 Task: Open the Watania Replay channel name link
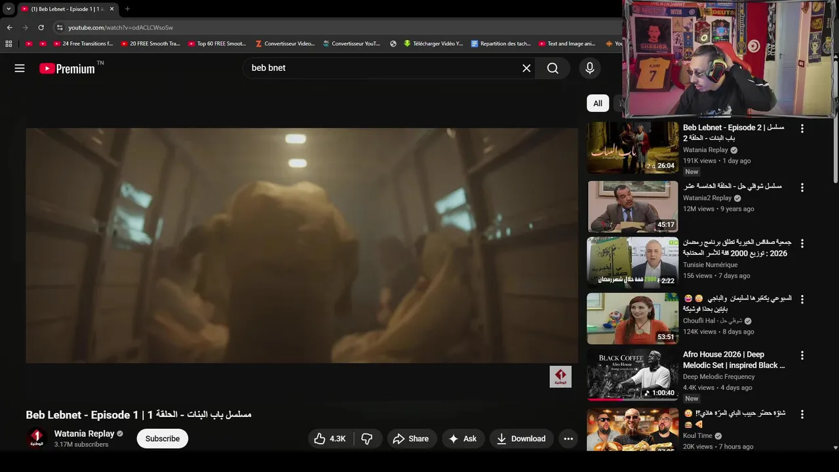point(85,433)
